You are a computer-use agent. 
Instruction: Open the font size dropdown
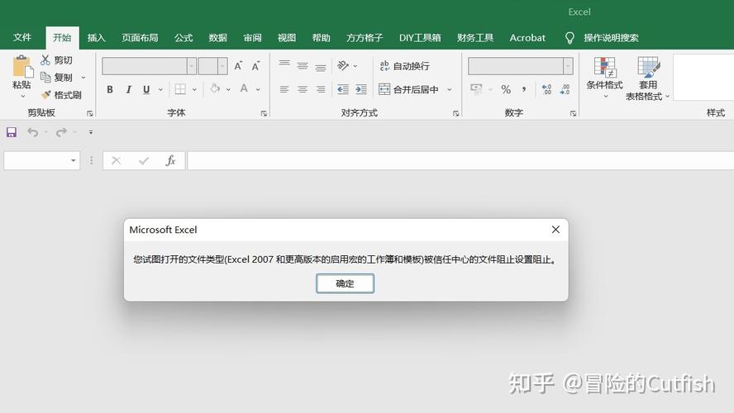[223, 66]
